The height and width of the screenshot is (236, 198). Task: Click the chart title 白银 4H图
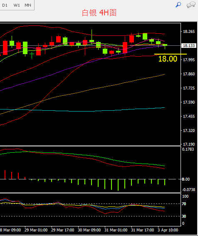99,12
